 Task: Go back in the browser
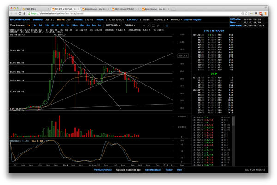coord(12,13)
